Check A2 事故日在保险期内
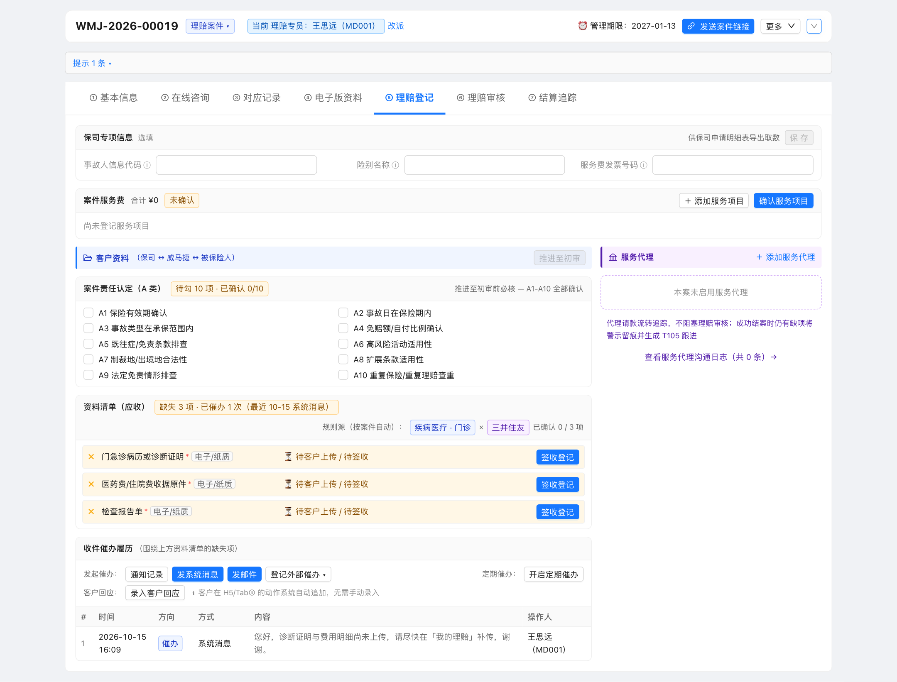Viewport: 897px width, 682px height. [x=343, y=313]
